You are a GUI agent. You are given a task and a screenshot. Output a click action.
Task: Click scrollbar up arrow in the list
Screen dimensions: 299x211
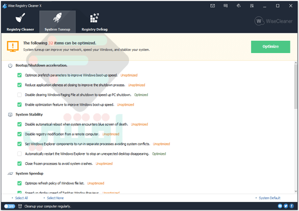pyautogui.click(x=296, y=62)
